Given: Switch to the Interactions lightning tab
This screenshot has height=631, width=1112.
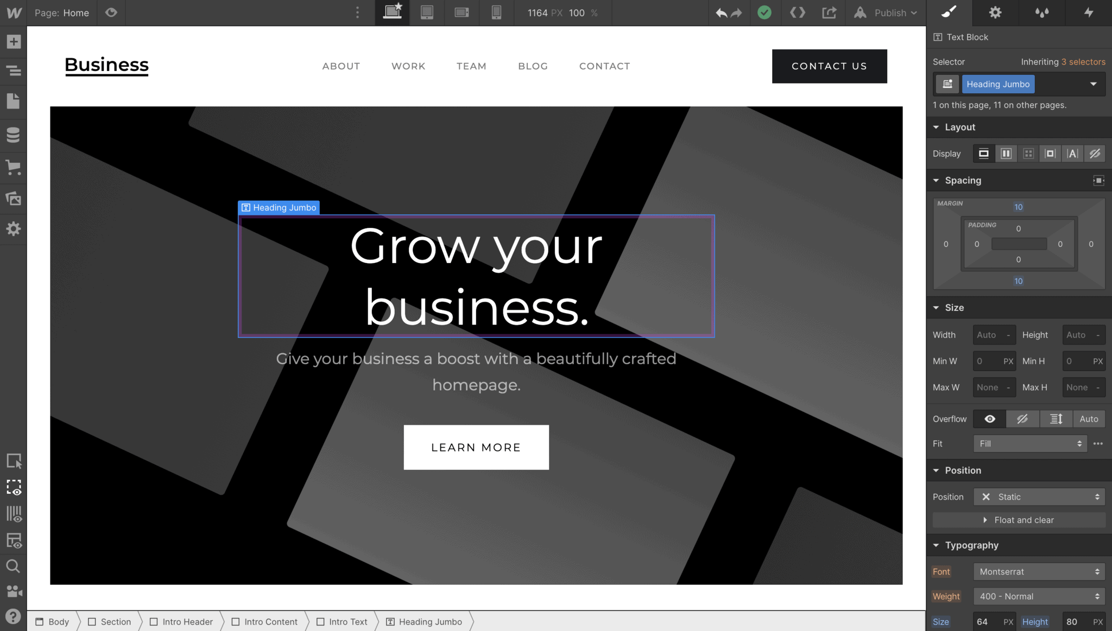Looking at the screenshot, I should (1089, 12).
